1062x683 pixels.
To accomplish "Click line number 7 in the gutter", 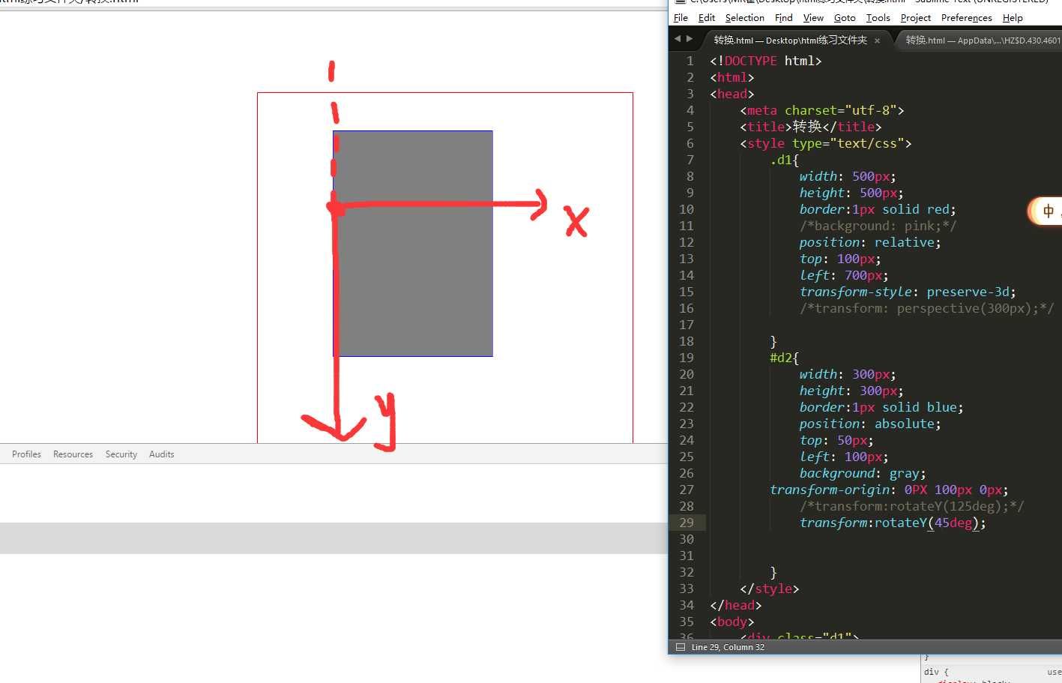I will coord(690,160).
